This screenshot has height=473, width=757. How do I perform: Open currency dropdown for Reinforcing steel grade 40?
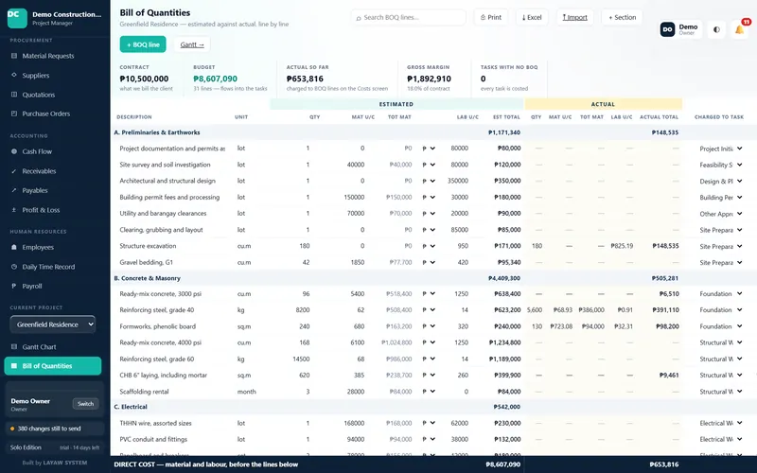coord(429,310)
